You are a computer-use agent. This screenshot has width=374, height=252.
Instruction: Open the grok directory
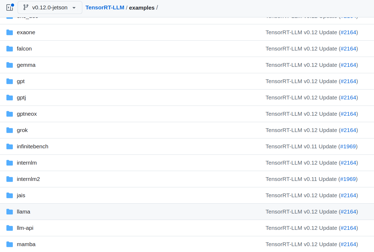pyautogui.click(x=22, y=130)
